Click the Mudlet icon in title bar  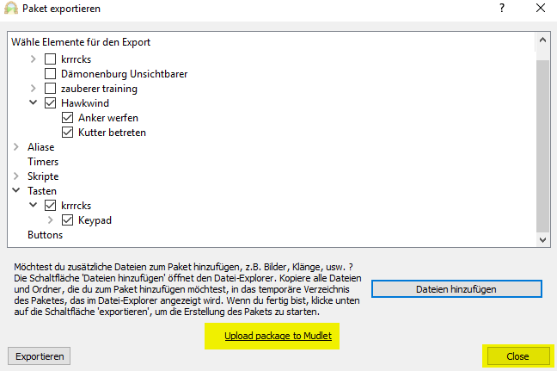pos(11,9)
